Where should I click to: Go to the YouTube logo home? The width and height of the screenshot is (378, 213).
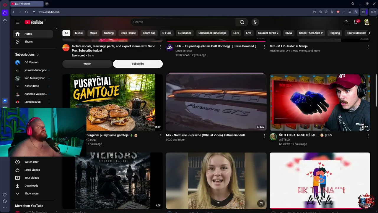(x=34, y=22)
